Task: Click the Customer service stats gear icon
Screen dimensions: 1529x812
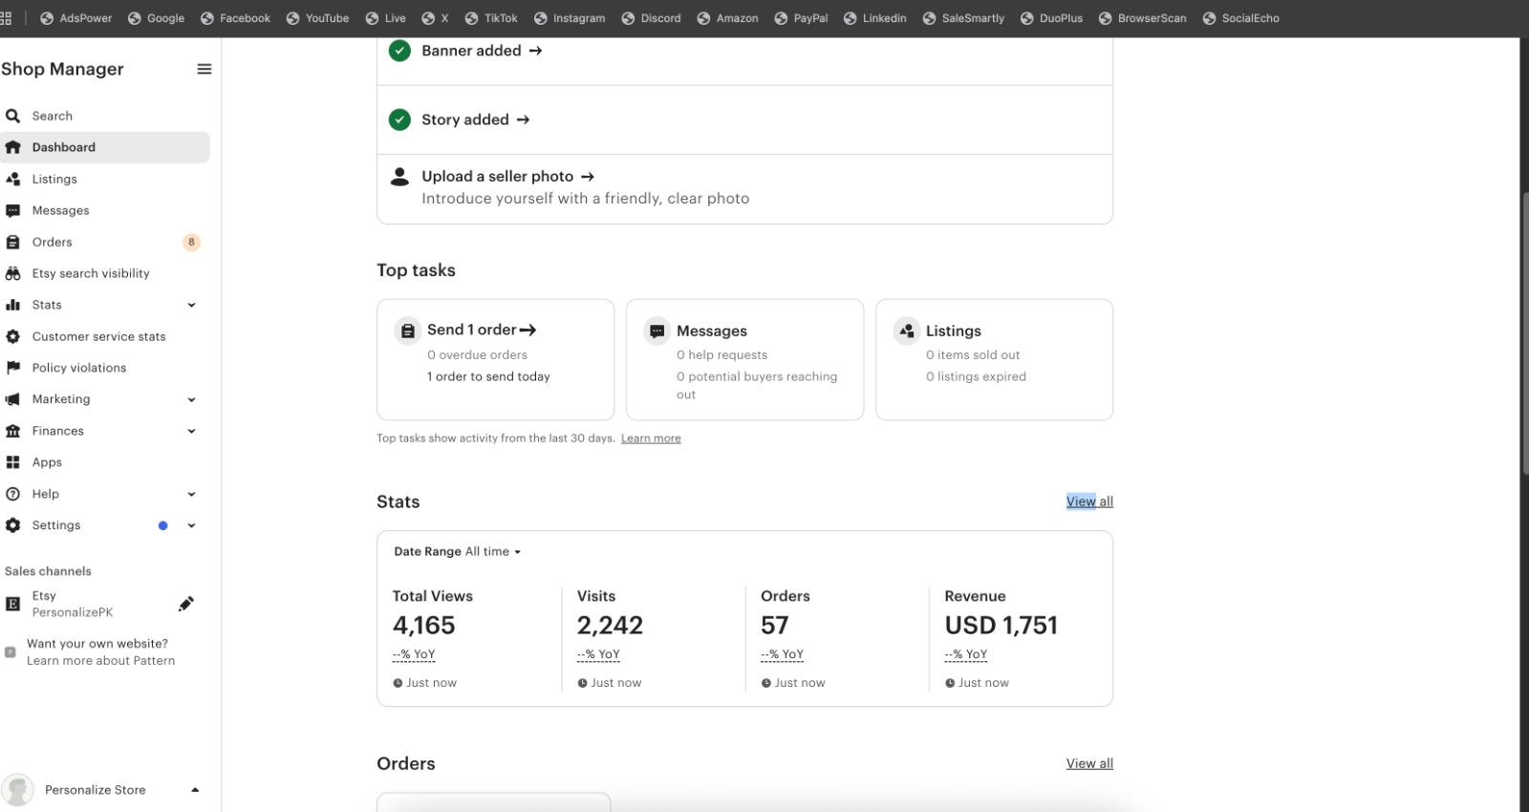Action: [x=12, y=336]
